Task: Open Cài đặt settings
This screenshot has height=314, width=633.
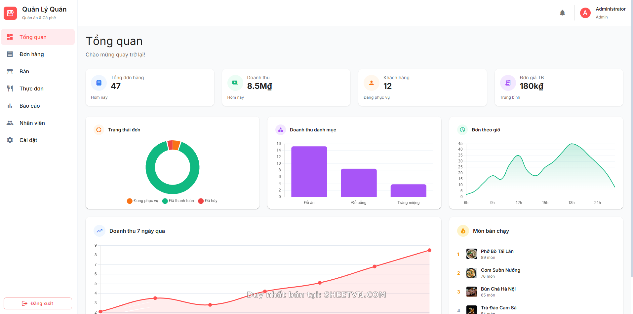Action: click(28, 140)
